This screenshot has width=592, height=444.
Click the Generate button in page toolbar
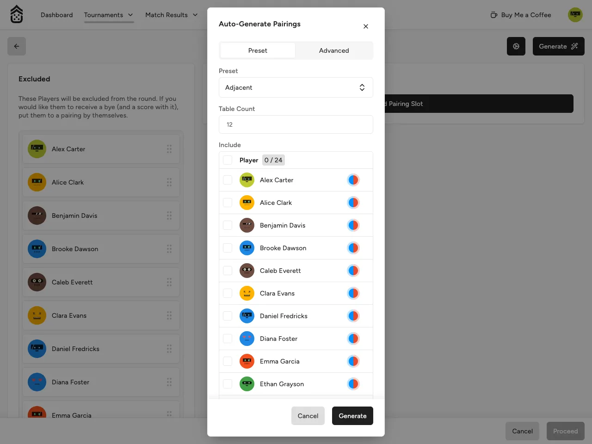(x=559, y=46)
